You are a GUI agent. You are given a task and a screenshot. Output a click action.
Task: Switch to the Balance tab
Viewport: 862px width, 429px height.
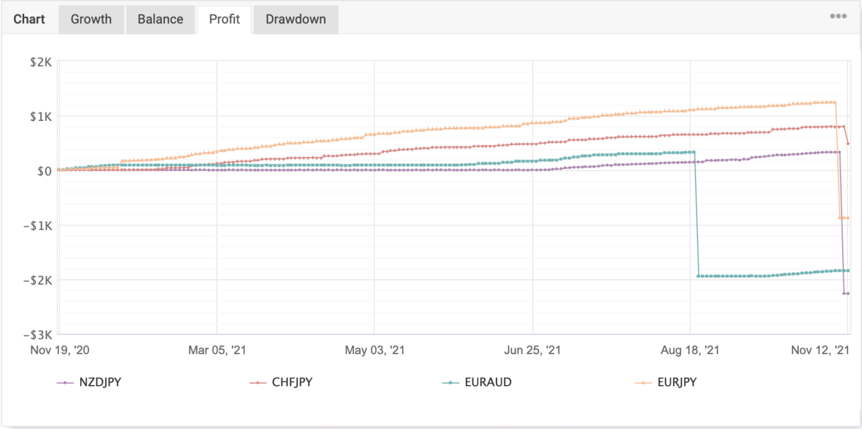pos(160,19)
